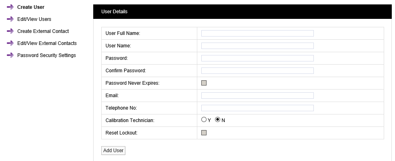
Task: Open Create External Contact page
Action: click(x=43, y=31)
